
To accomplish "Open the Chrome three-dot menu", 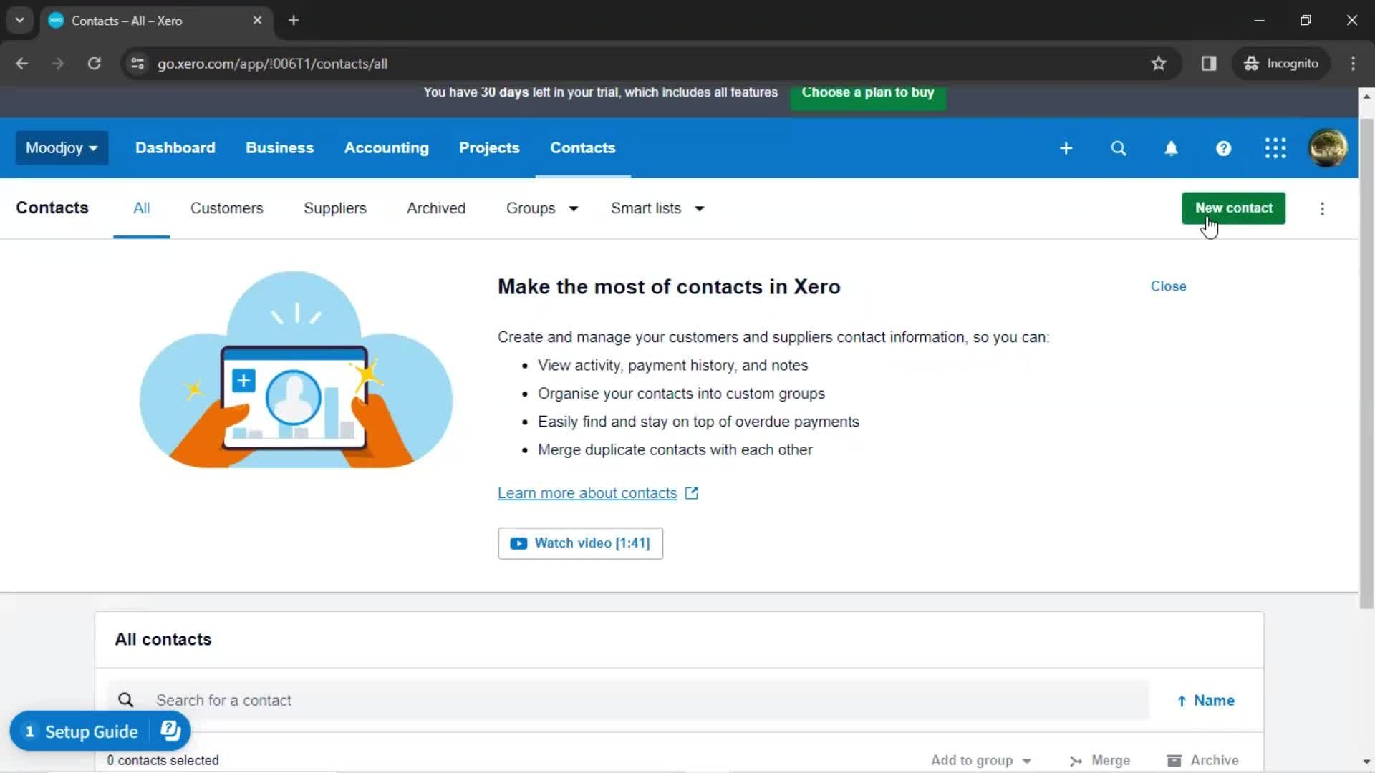I will tap(1353, 64).
